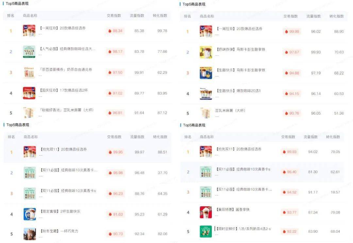Open 「茶百道豪横券」奶茶自由通兑券 product link
353x243 pixels.
[x=66, y=70]
